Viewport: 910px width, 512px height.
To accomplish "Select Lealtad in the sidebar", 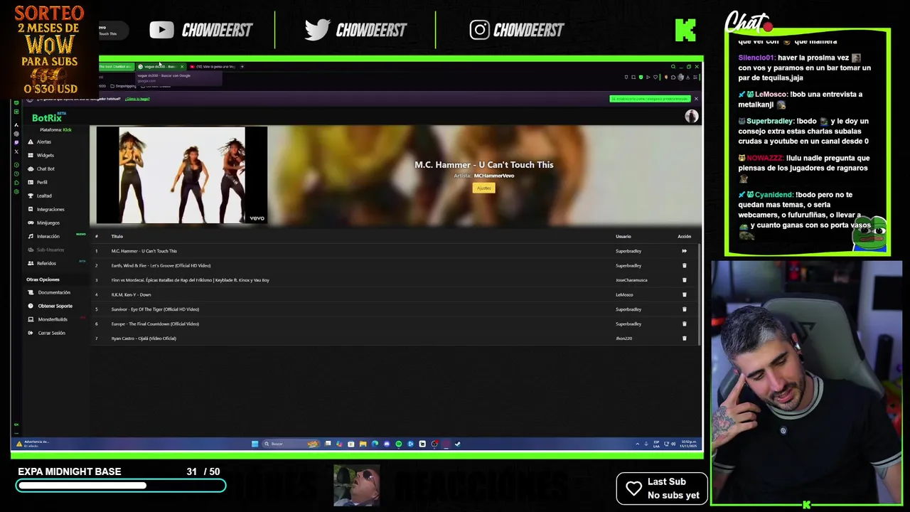I will pos(44,196).
